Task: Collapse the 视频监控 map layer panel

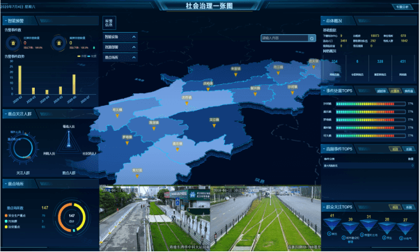Action: (x=134, y=47)
